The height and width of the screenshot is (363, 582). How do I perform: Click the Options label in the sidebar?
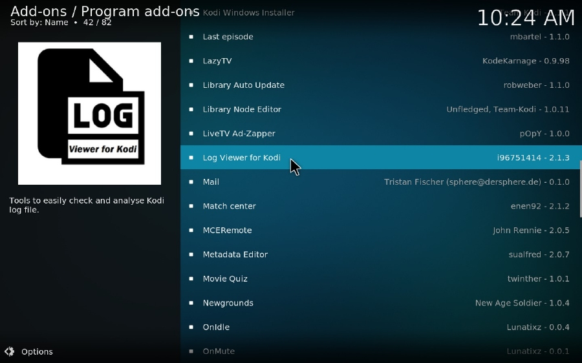click(37, 351)
